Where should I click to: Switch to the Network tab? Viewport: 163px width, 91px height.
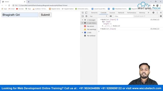121,13
